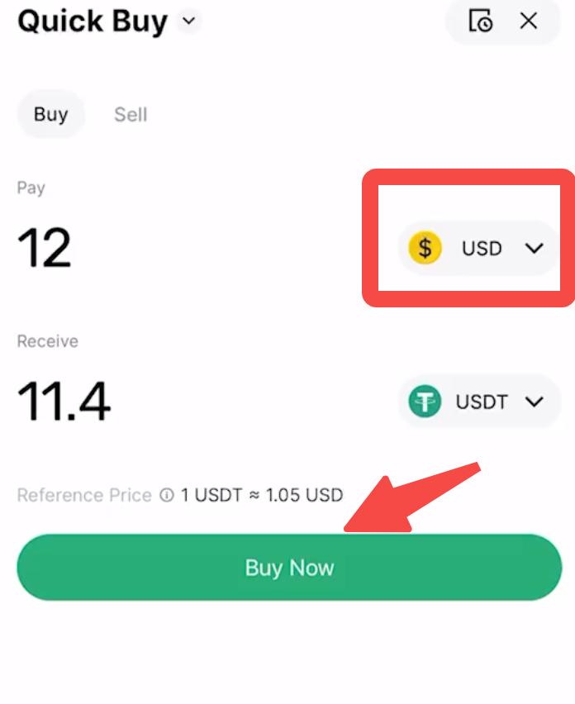This screenshot has height=704, width=575.
Task: Click the Reference Price info icon
Action: pos(167,496)
